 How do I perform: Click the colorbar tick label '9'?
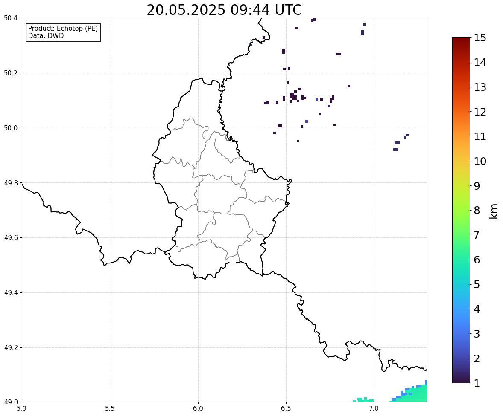pyautogui.click(x=477, y=186)
